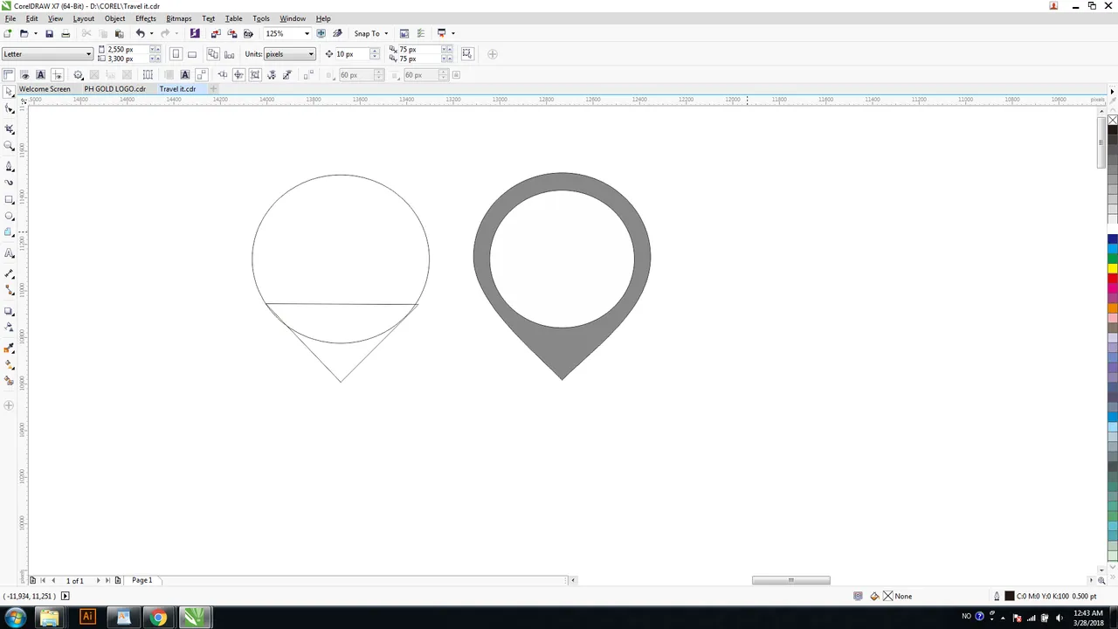Viewport: 1118px width, 629px height.
Task: Select the Rectangle tool
Action: coord(10,199)
